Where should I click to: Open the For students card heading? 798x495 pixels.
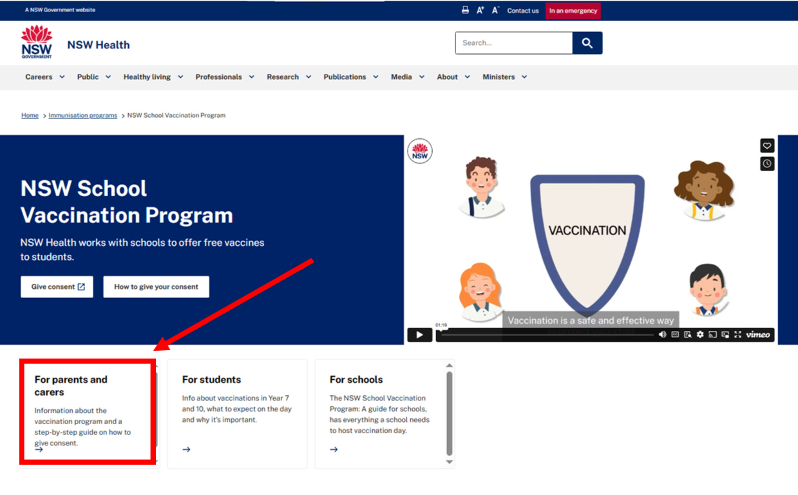click(x=211, y=380)
